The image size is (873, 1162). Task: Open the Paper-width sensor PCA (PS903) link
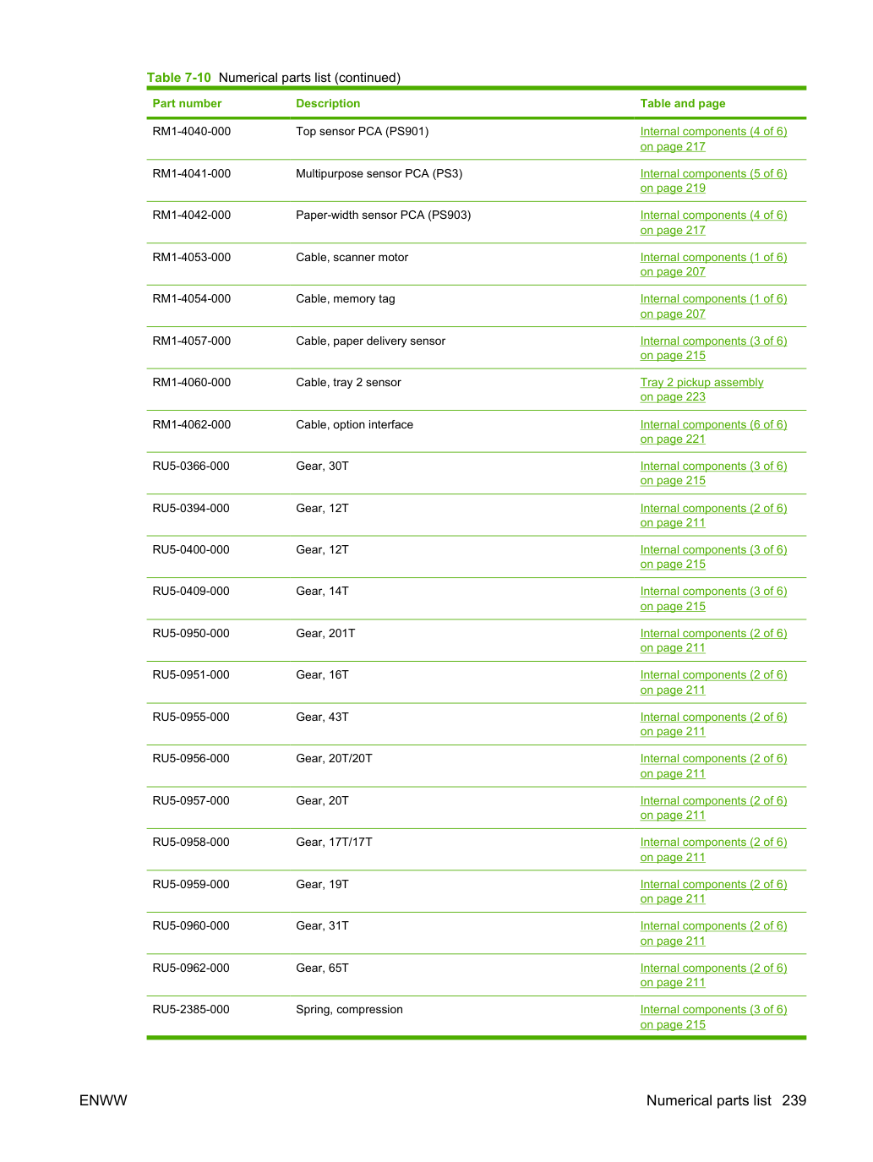(713, 222)
